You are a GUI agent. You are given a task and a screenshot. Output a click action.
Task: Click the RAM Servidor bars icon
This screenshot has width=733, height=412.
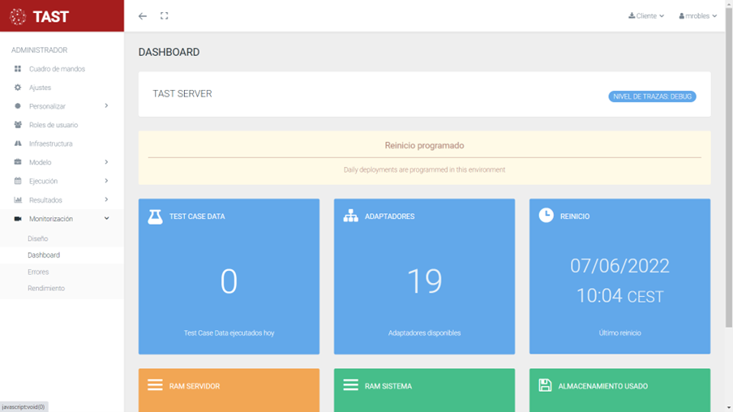[x=155, y=385]
